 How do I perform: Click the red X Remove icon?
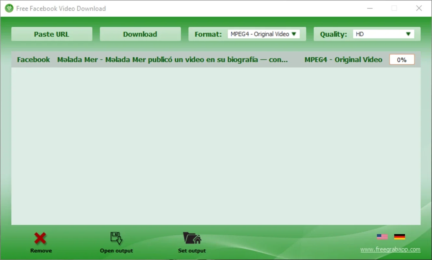point(40,238)
